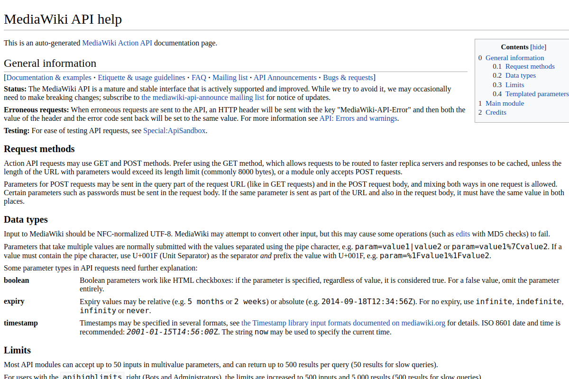
Task: Jump to Templated parameters in Contents
Action: click(x=537, y=94)
